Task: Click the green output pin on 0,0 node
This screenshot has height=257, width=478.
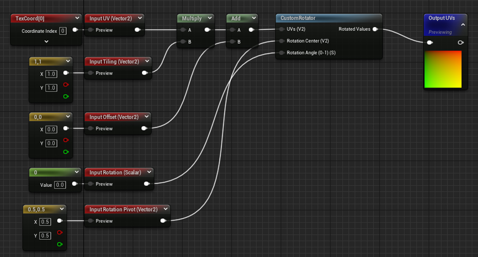Action: tap(66, 152)
